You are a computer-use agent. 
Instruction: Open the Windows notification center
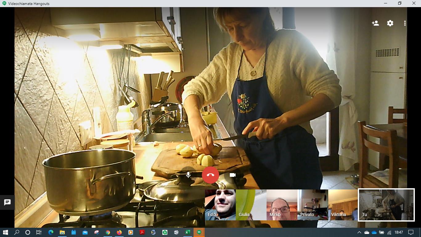[x=411, y=232]
